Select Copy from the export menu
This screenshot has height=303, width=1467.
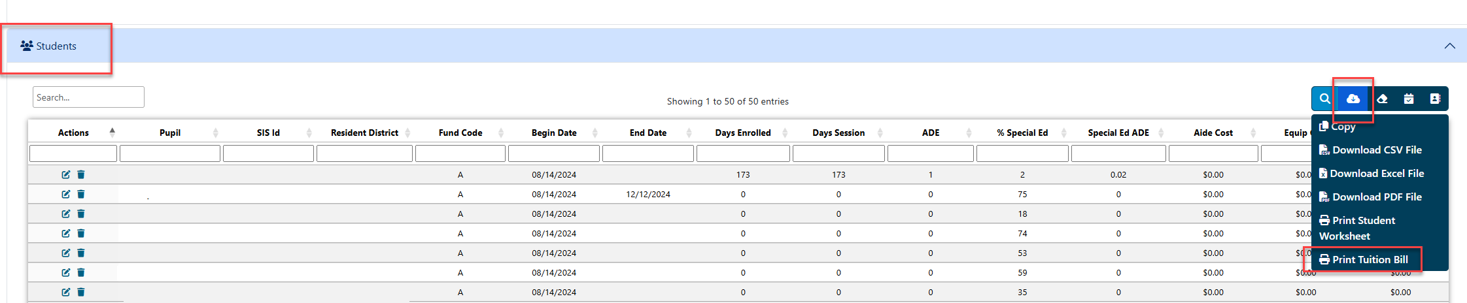1338,127
